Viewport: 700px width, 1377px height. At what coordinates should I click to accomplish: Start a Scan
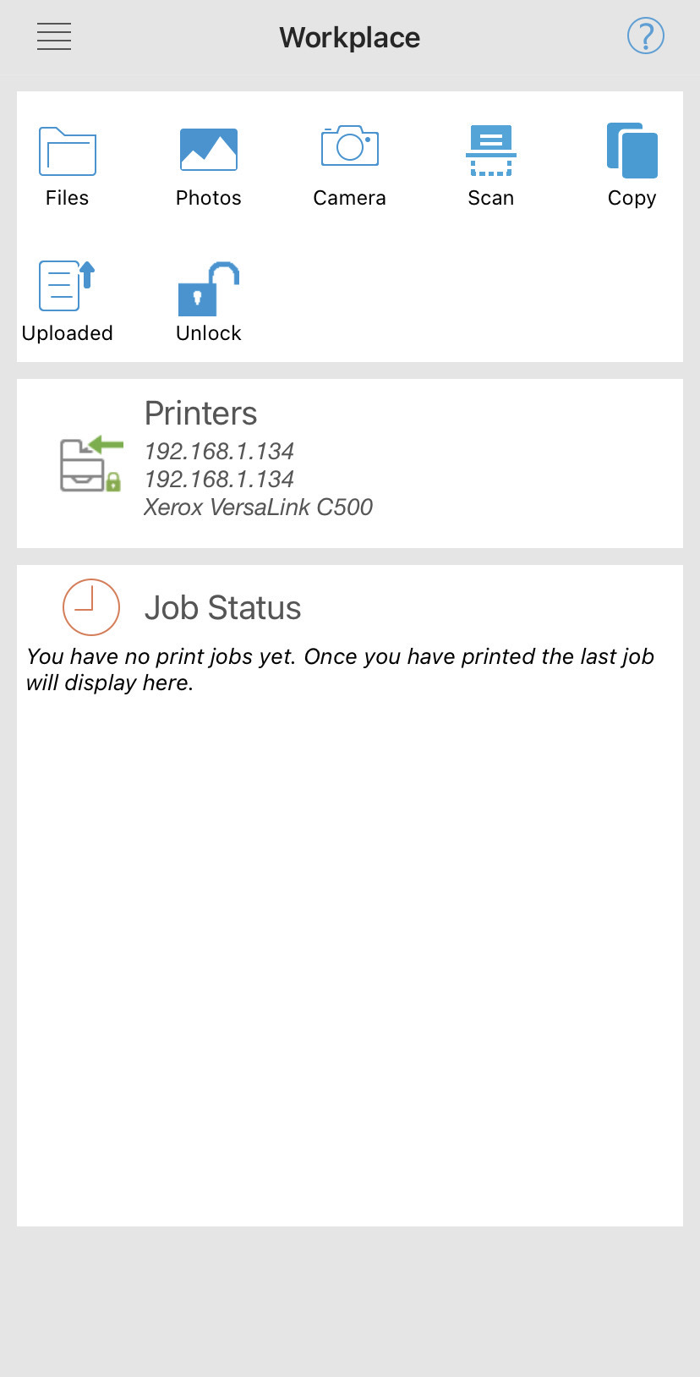click(491, 151)
